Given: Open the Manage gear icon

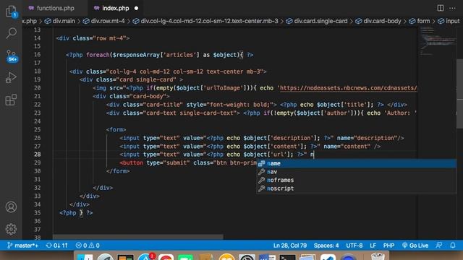Looking at the screenshot, I should click(x=11, y=229).
